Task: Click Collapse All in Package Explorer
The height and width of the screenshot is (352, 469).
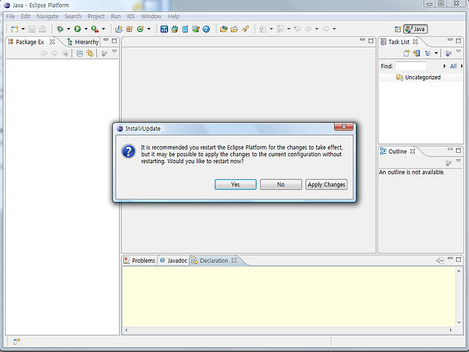Action: [x=79, y=53]
